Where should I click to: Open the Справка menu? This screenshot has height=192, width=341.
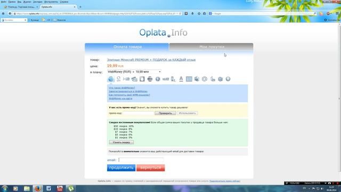click(64, 2)
